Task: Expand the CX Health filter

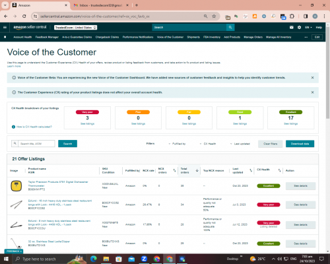Action: coord(208,144)
